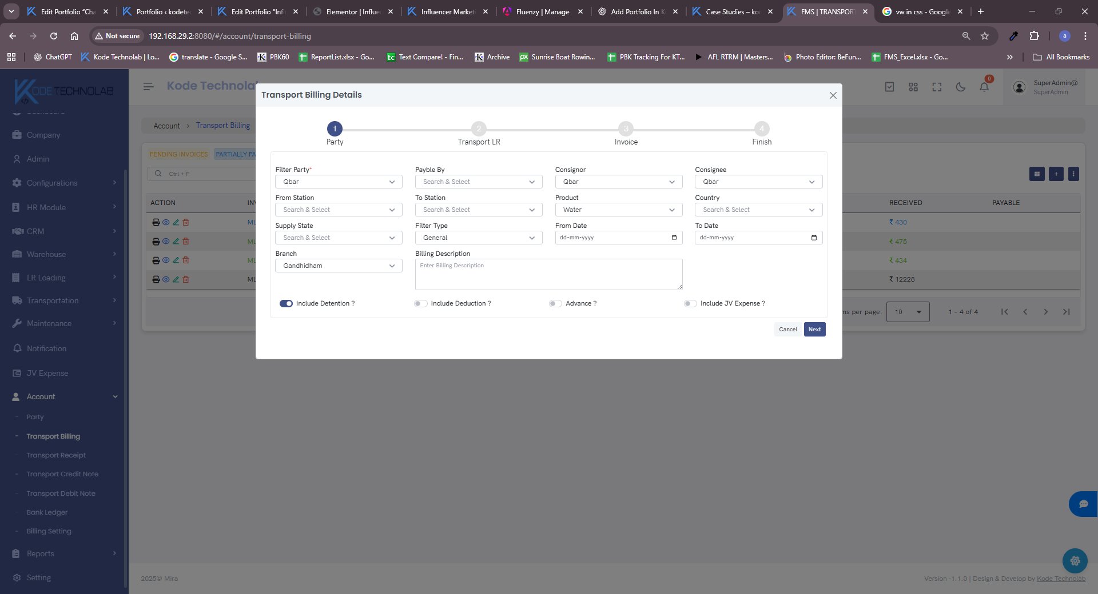Image resolution: width=1098 pixels, height=594 pixels.
Task: Click the Cancel button
Action: pyautogui.click(x=787, y=330)
